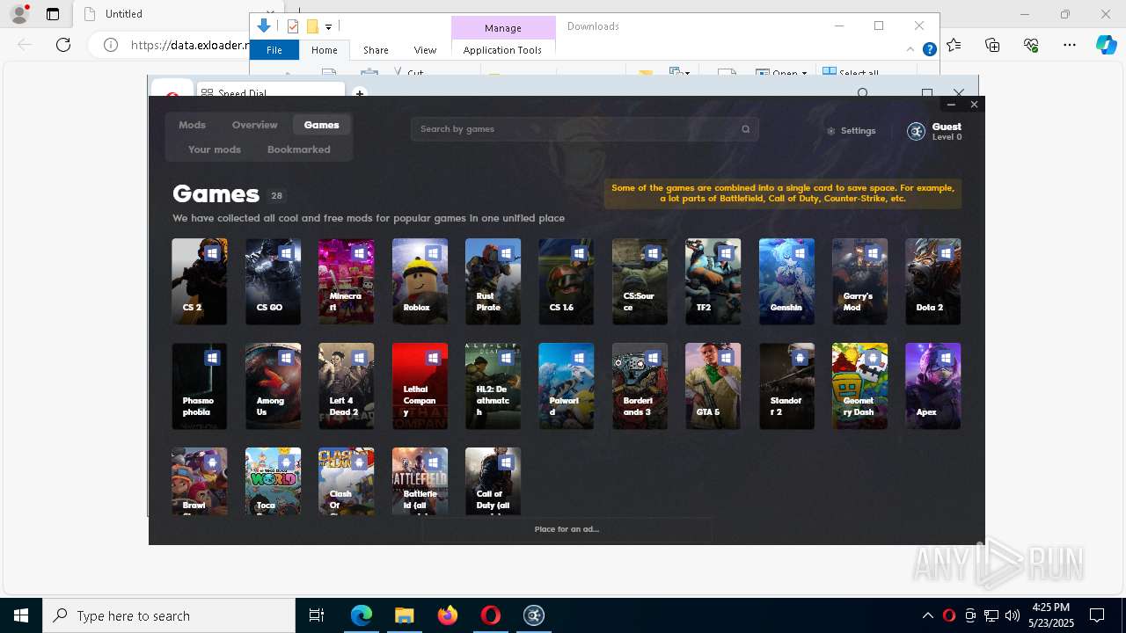1126x633 pixels.
Task: Open the File menu in Downloads window
Action: (274, 50)
